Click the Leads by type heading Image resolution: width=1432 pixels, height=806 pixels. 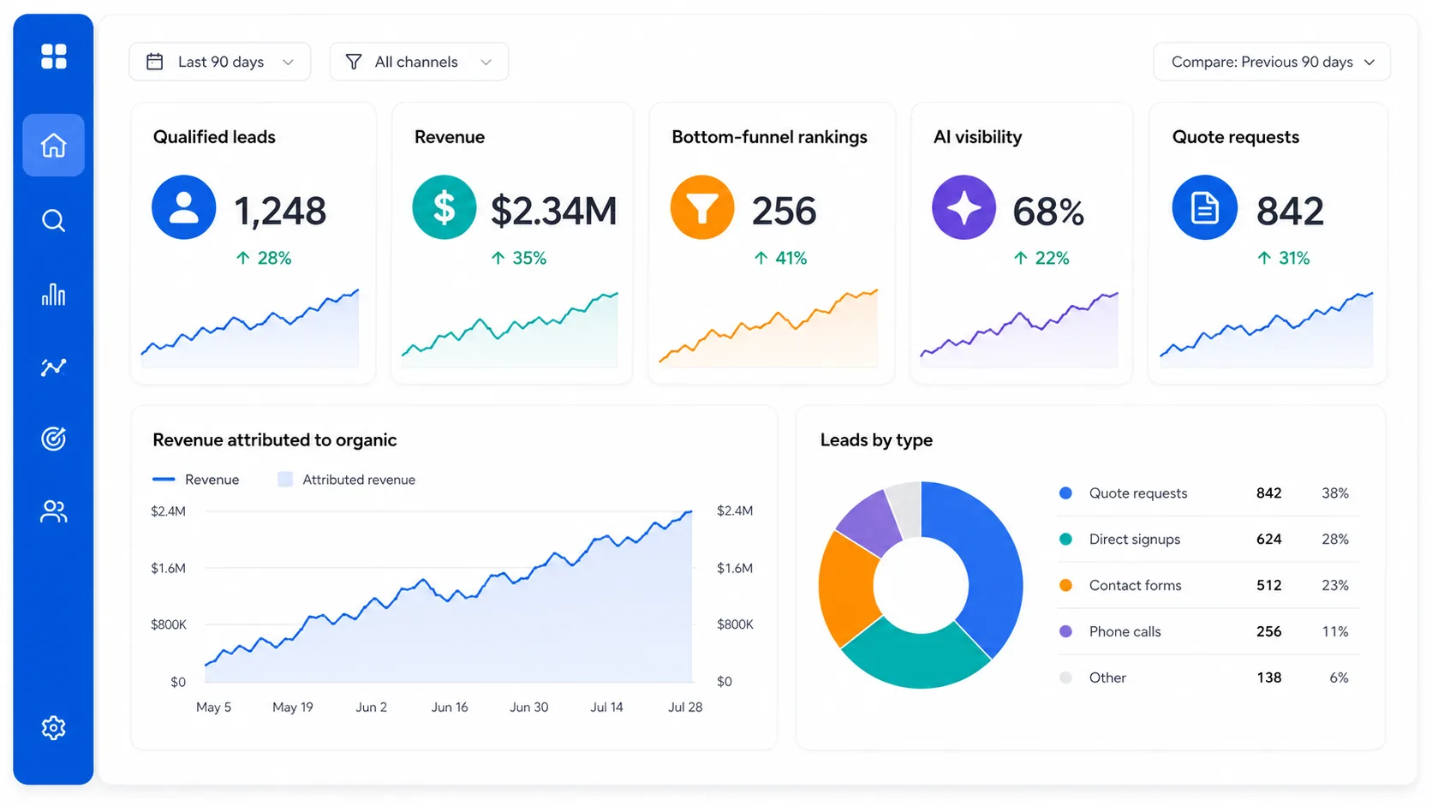point(876,440)
